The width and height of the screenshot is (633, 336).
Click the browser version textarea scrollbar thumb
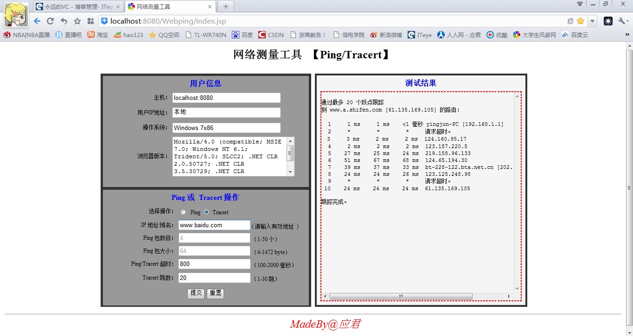click(x=290, y=153)
